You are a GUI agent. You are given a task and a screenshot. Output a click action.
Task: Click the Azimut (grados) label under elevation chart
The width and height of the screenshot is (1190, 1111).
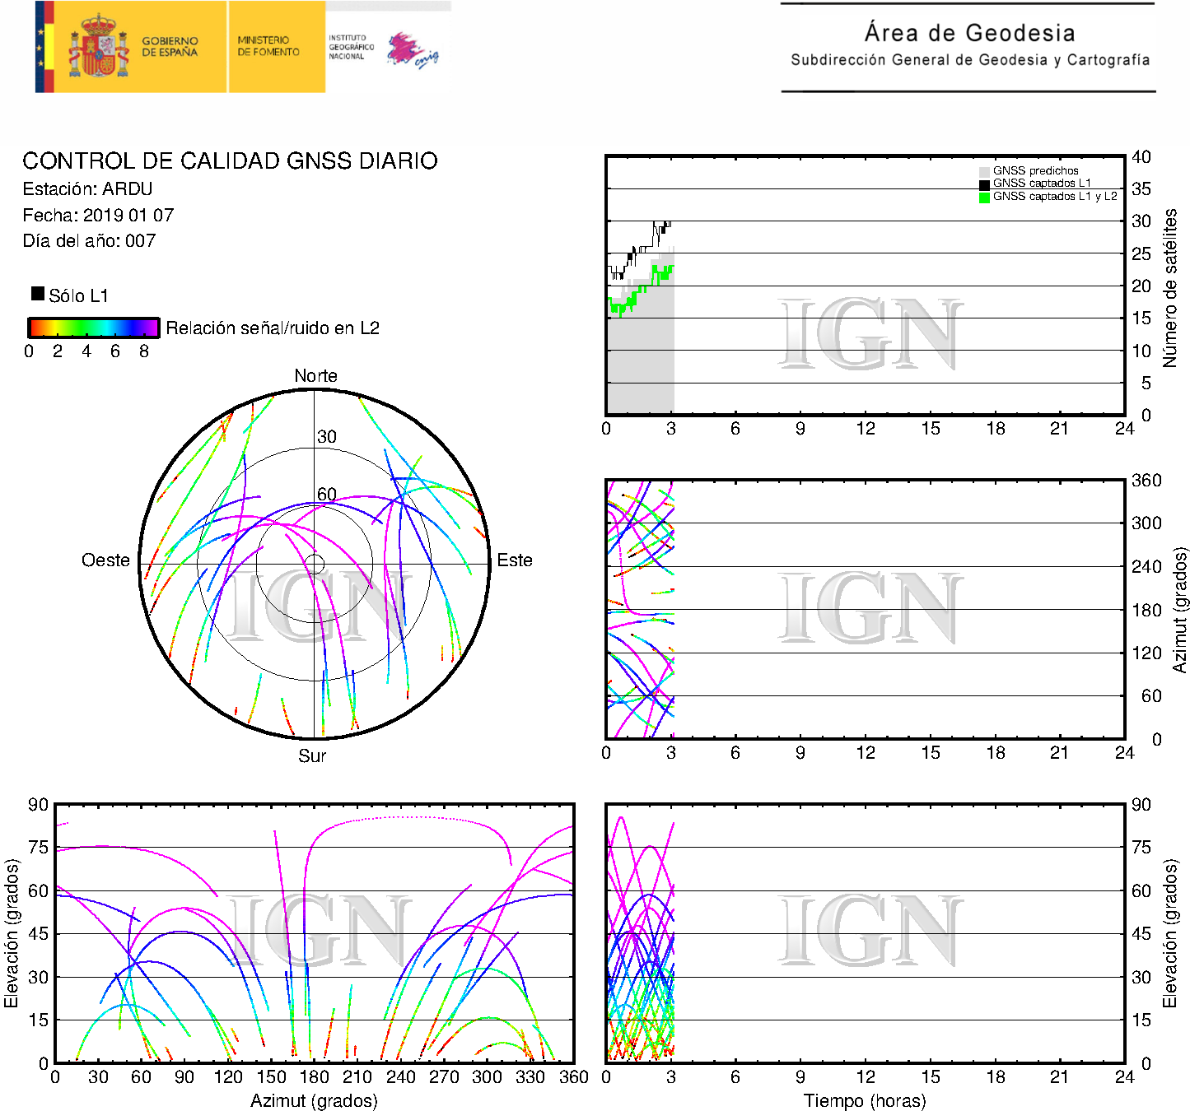[x=314, y=1100]
